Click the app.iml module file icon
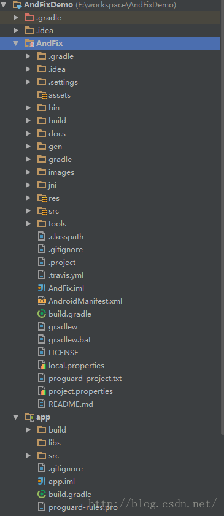The width and height of the screenshot is (224, 516). click(42, 482)
